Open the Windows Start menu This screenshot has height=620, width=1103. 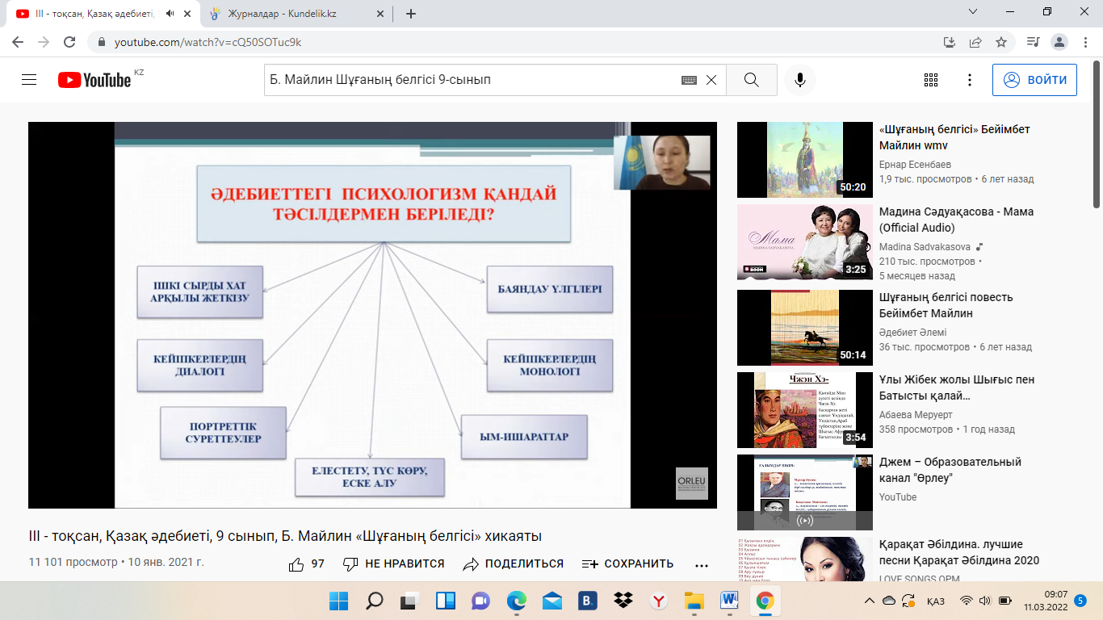338,601
